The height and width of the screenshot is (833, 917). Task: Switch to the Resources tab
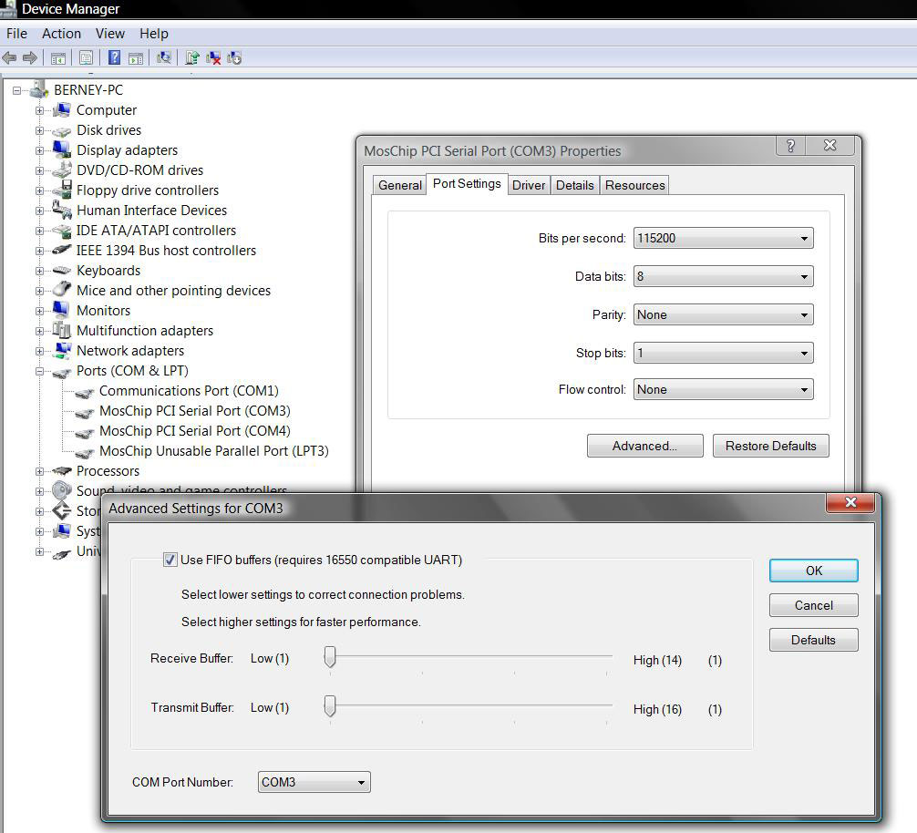pyautogui.click(x=634, y=185)
